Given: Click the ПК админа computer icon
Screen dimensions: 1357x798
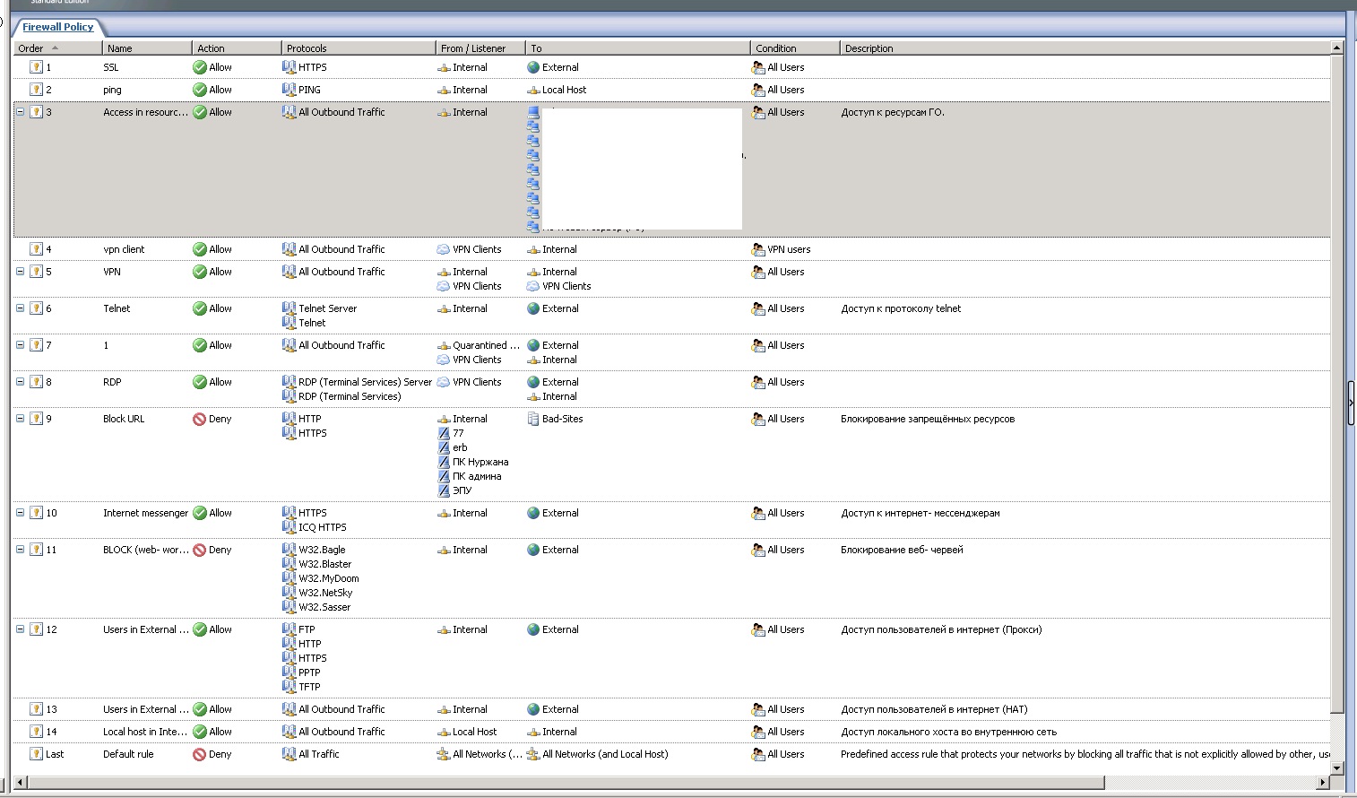Looking at the screenshot, I should [444, 476].
